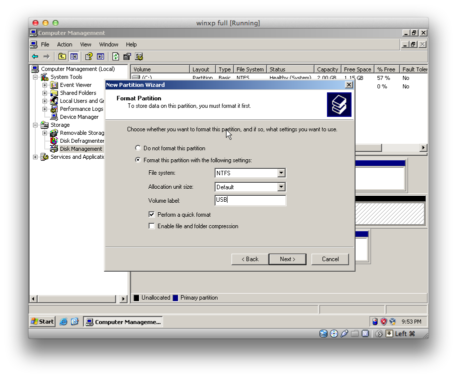The width and height of the screenshot is (457, 378).
Task: Collapse the Storage tree node
Action: point(35,125)
